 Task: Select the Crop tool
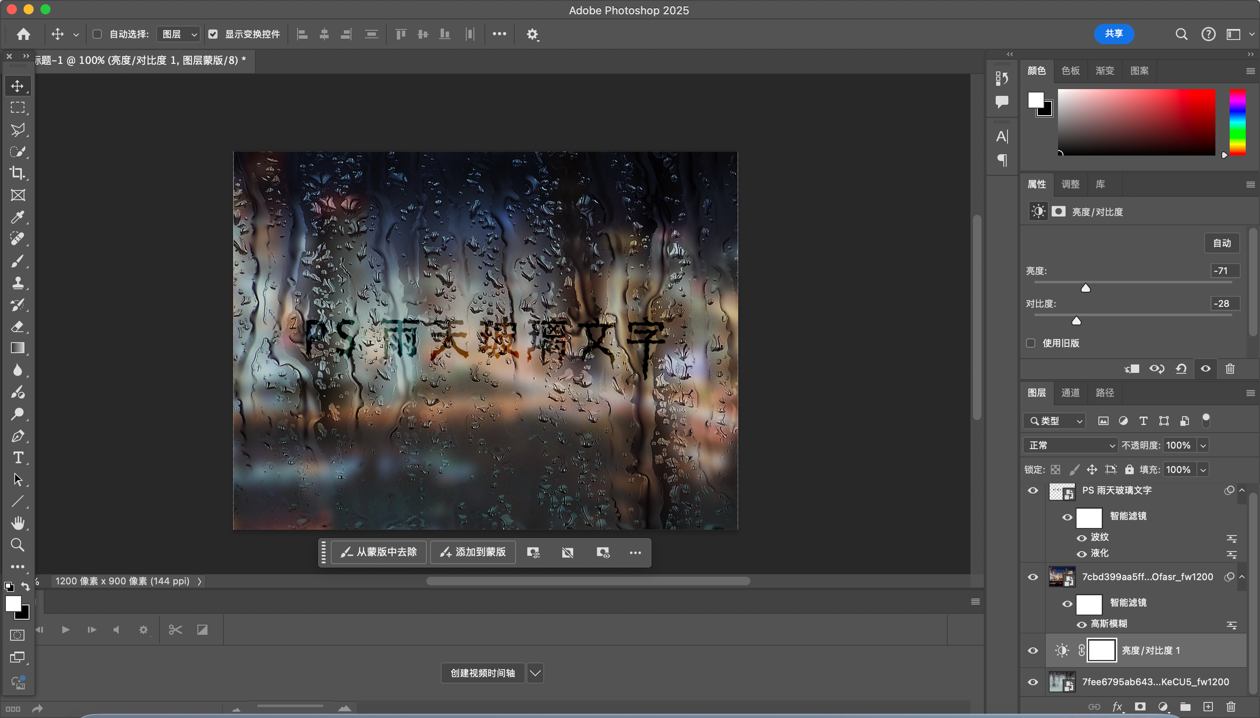pos(17,173)
